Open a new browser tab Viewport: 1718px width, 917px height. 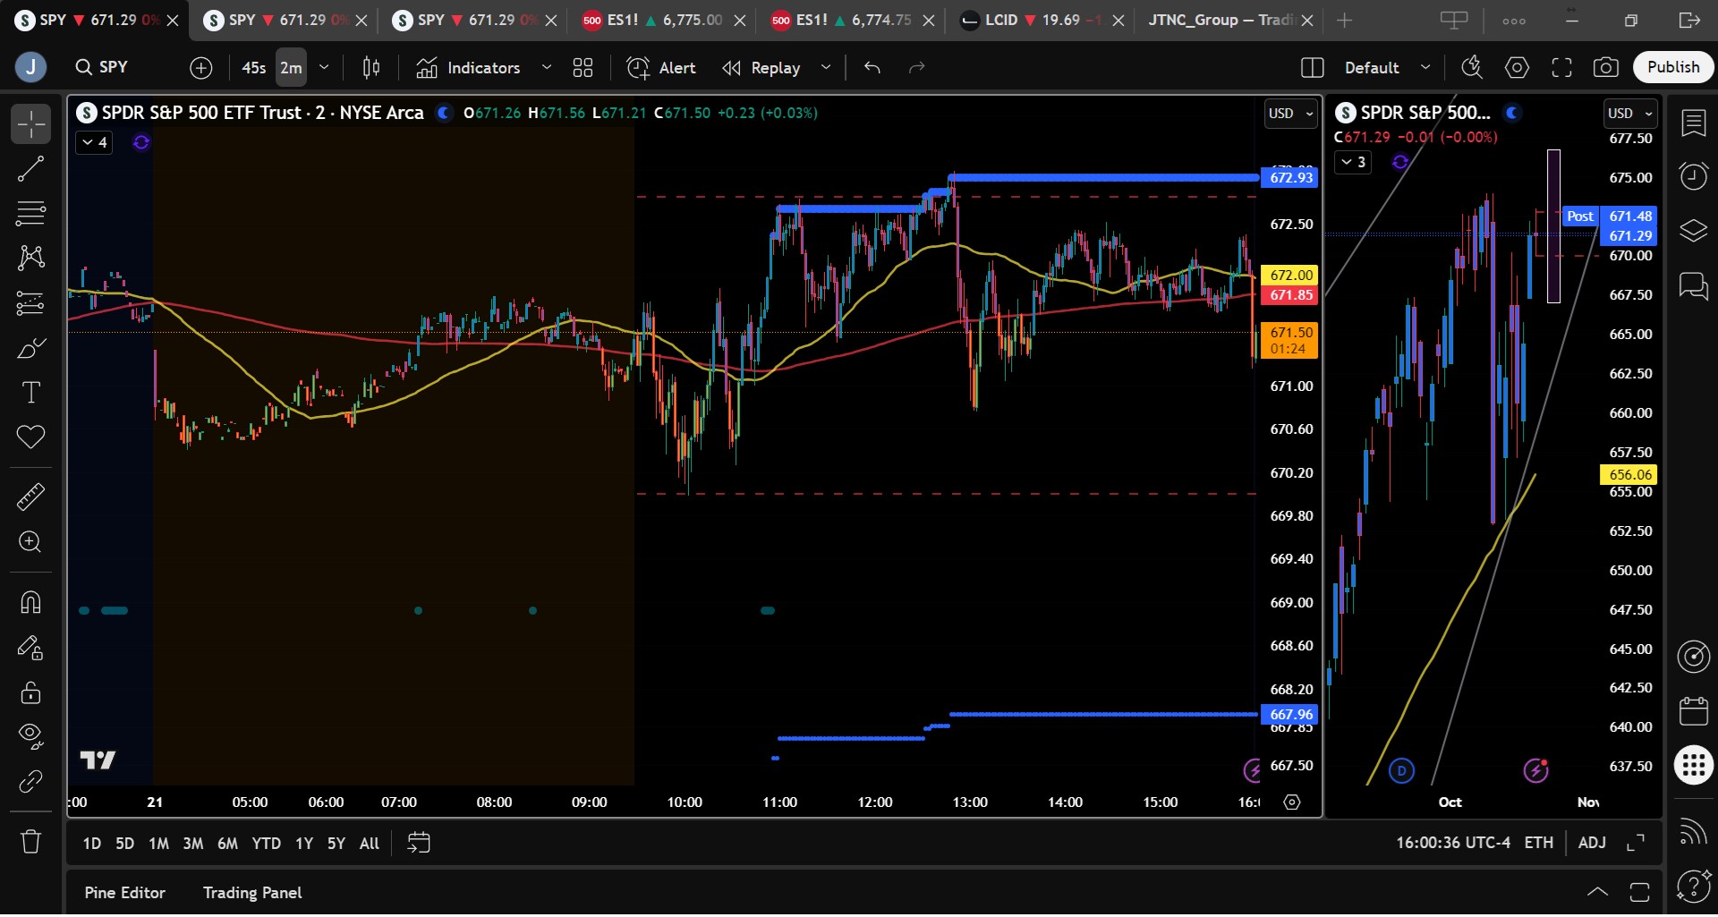(1344, 20)
